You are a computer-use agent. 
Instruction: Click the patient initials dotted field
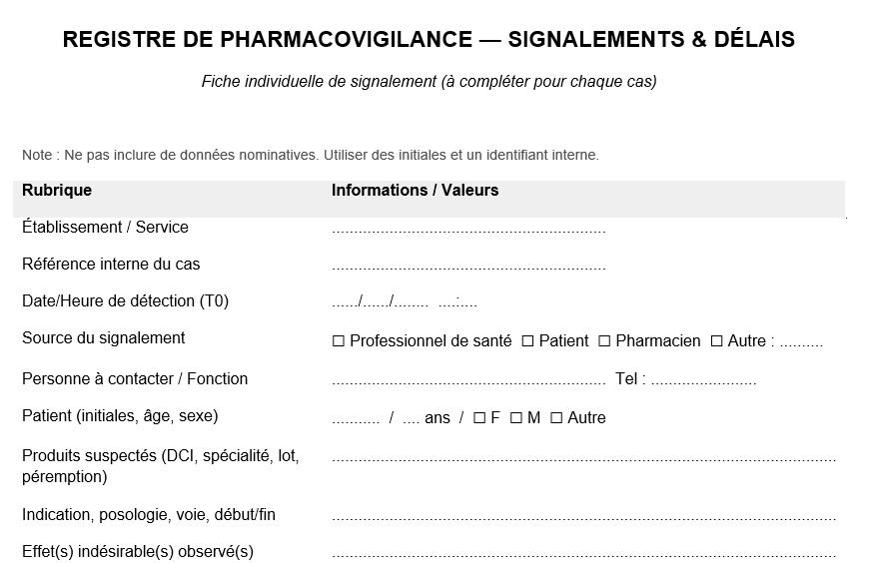pyautogui.click(x=356, y=420)
